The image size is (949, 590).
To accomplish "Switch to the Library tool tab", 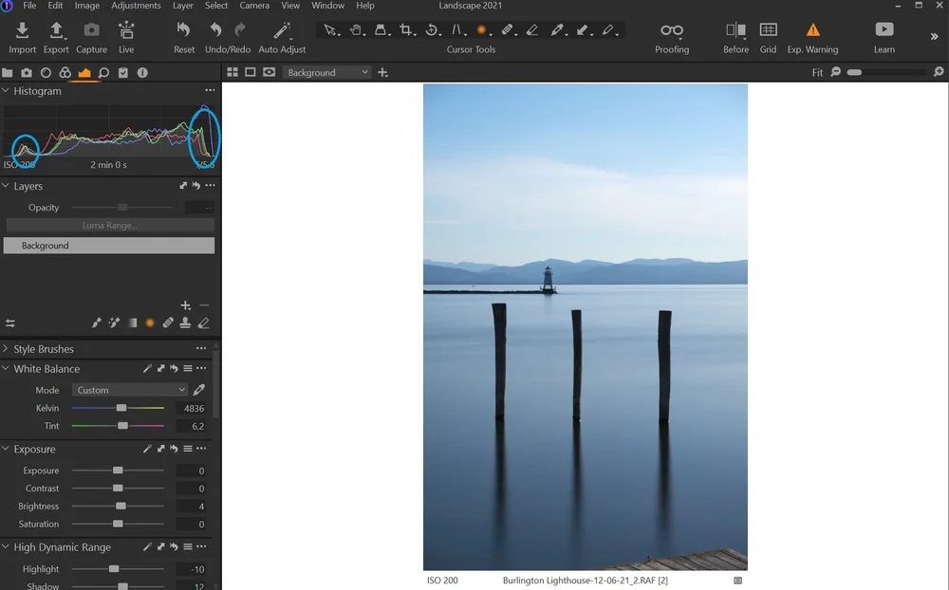I will click(7, 72).
